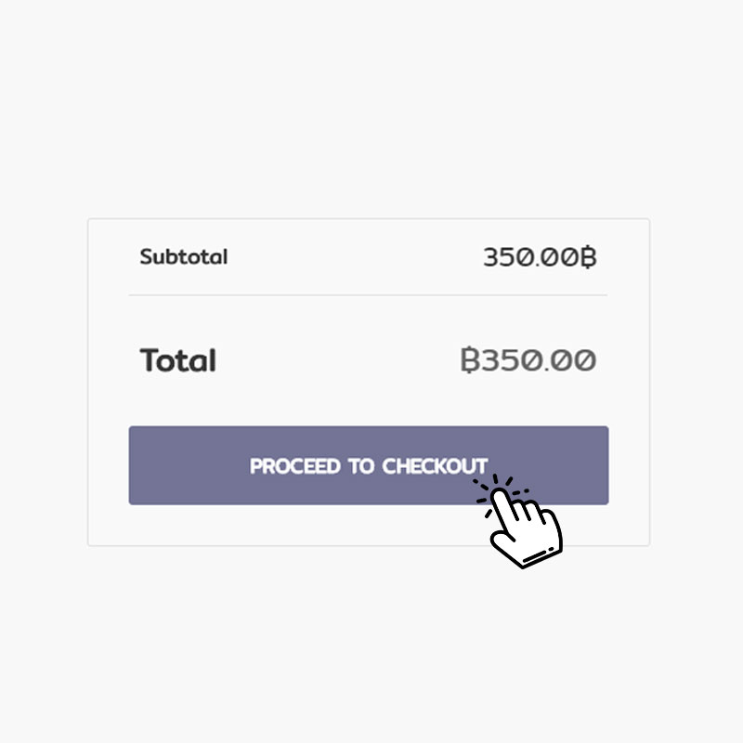
Task: Click the Subtotal label
Action: click(183, 256)
